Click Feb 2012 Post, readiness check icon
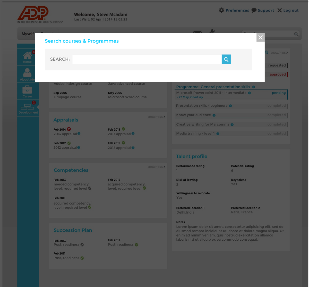 136,245
